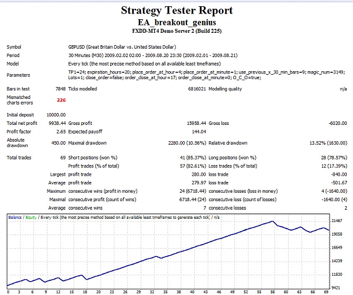Image resolution: width=353 pixels, height=295 pixels.
Task: Select the EA_breakout_genius heading
Action: point(177,23)
